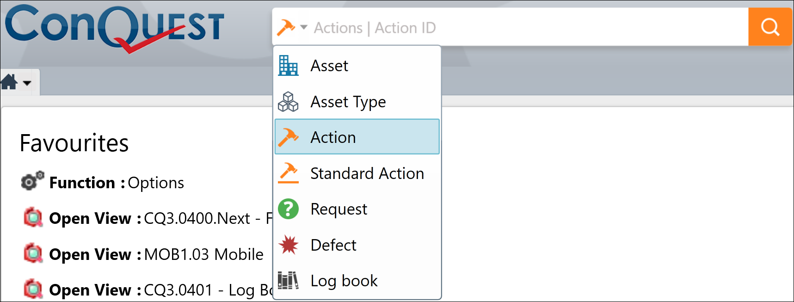The image size is (794, 302).
Task: Select Defect menu entry
Action: (357, 245)
